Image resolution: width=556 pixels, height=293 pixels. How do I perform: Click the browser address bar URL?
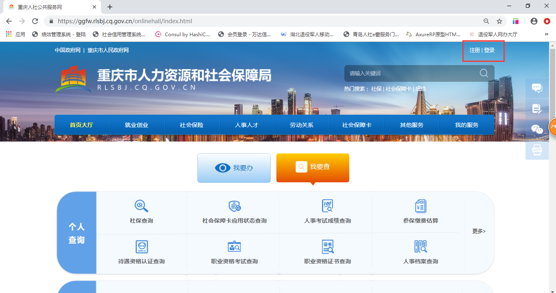[x=125, y=21]
